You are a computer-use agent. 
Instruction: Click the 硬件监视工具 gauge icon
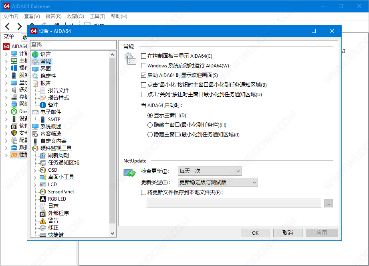coord(35,148)
